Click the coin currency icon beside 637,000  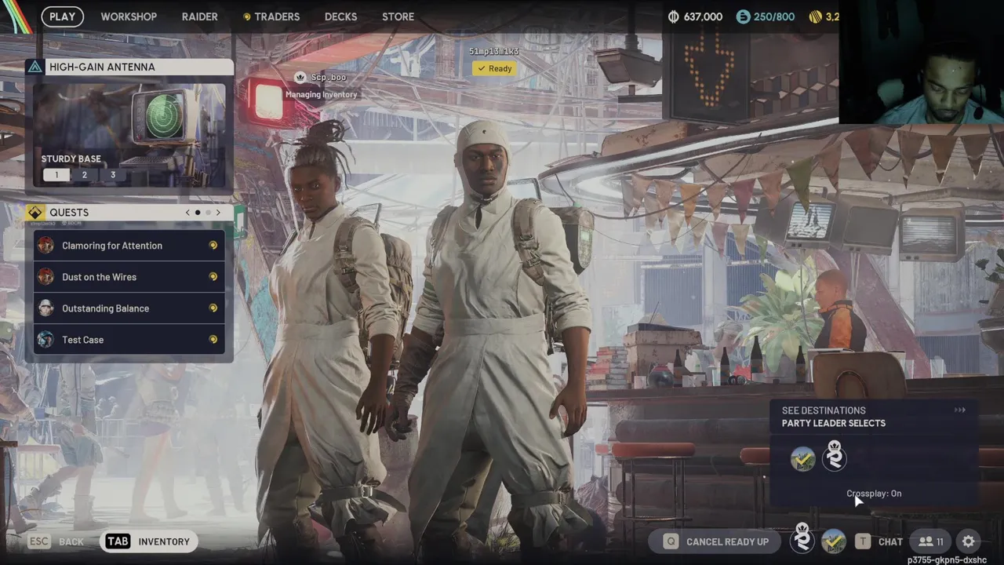[x=674, y=16]
